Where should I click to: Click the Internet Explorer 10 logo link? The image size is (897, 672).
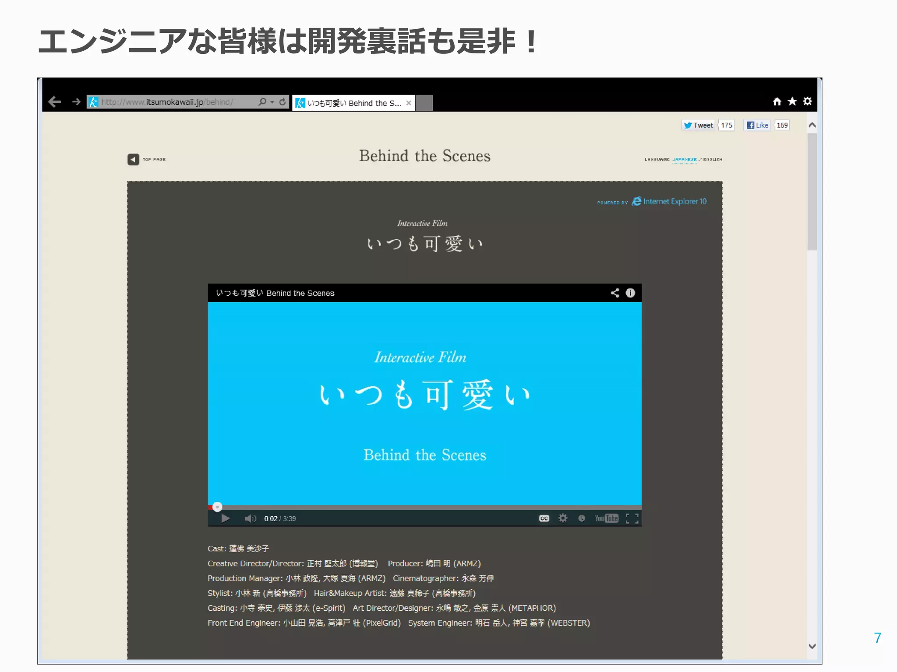coord(669,201)
